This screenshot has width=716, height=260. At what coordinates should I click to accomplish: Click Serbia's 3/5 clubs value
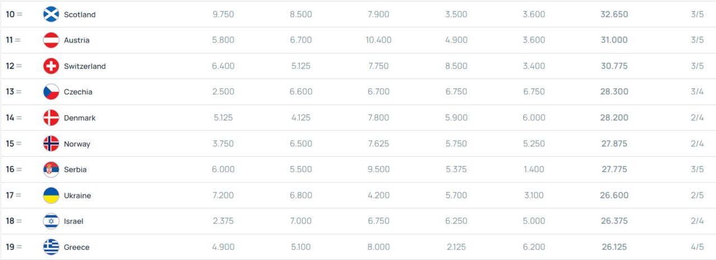pos(697,169)
